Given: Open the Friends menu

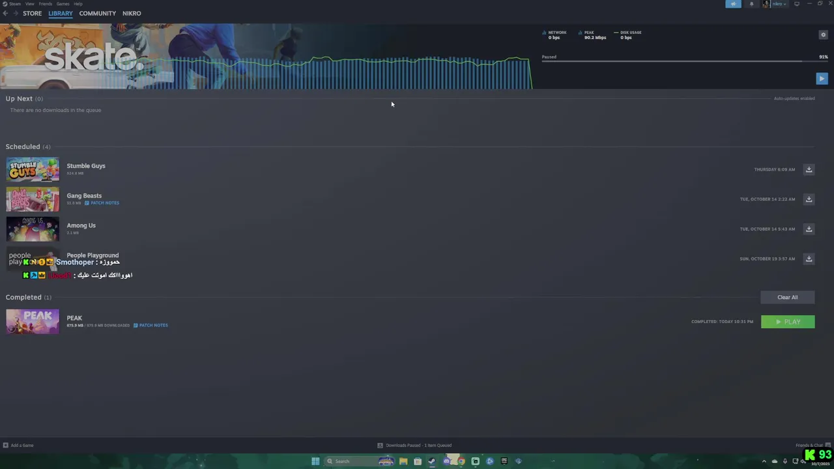Looking at the screenshot, I should click(x=46, y=4).
